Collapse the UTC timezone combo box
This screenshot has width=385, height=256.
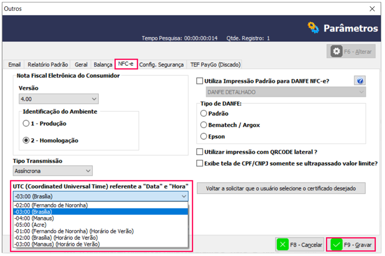coord(184,196)
